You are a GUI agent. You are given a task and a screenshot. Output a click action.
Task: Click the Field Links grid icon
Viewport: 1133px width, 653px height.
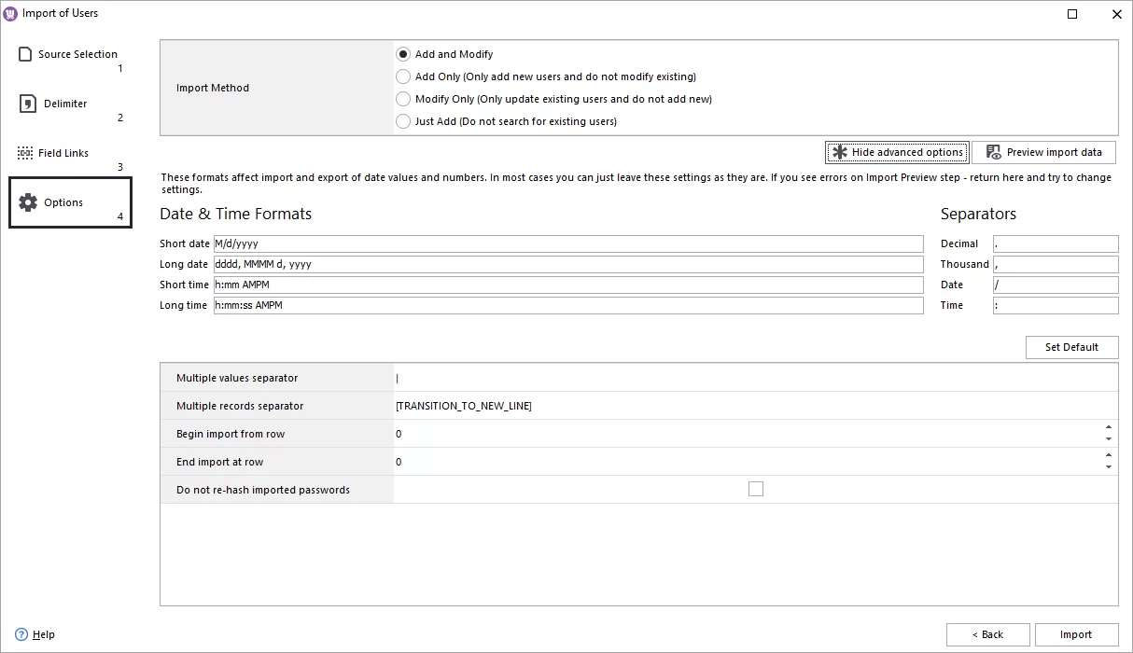click(x=23, y=152)
